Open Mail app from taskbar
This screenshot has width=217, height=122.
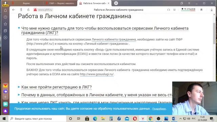(127, 119)
